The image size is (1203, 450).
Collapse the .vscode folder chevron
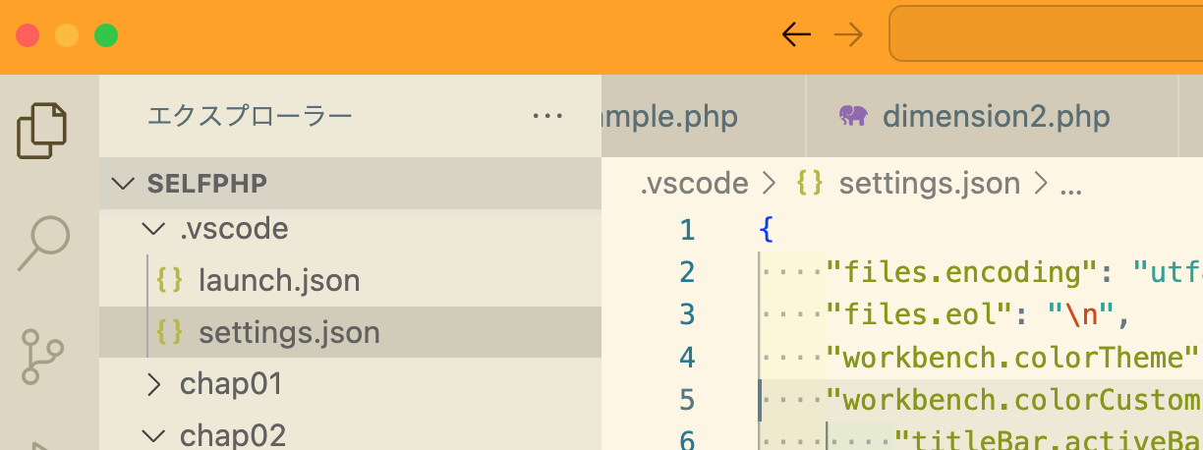click(153, 229)
